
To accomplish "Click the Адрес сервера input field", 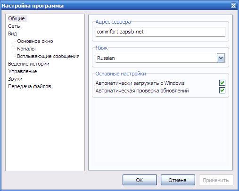I will tap(160, 32).
